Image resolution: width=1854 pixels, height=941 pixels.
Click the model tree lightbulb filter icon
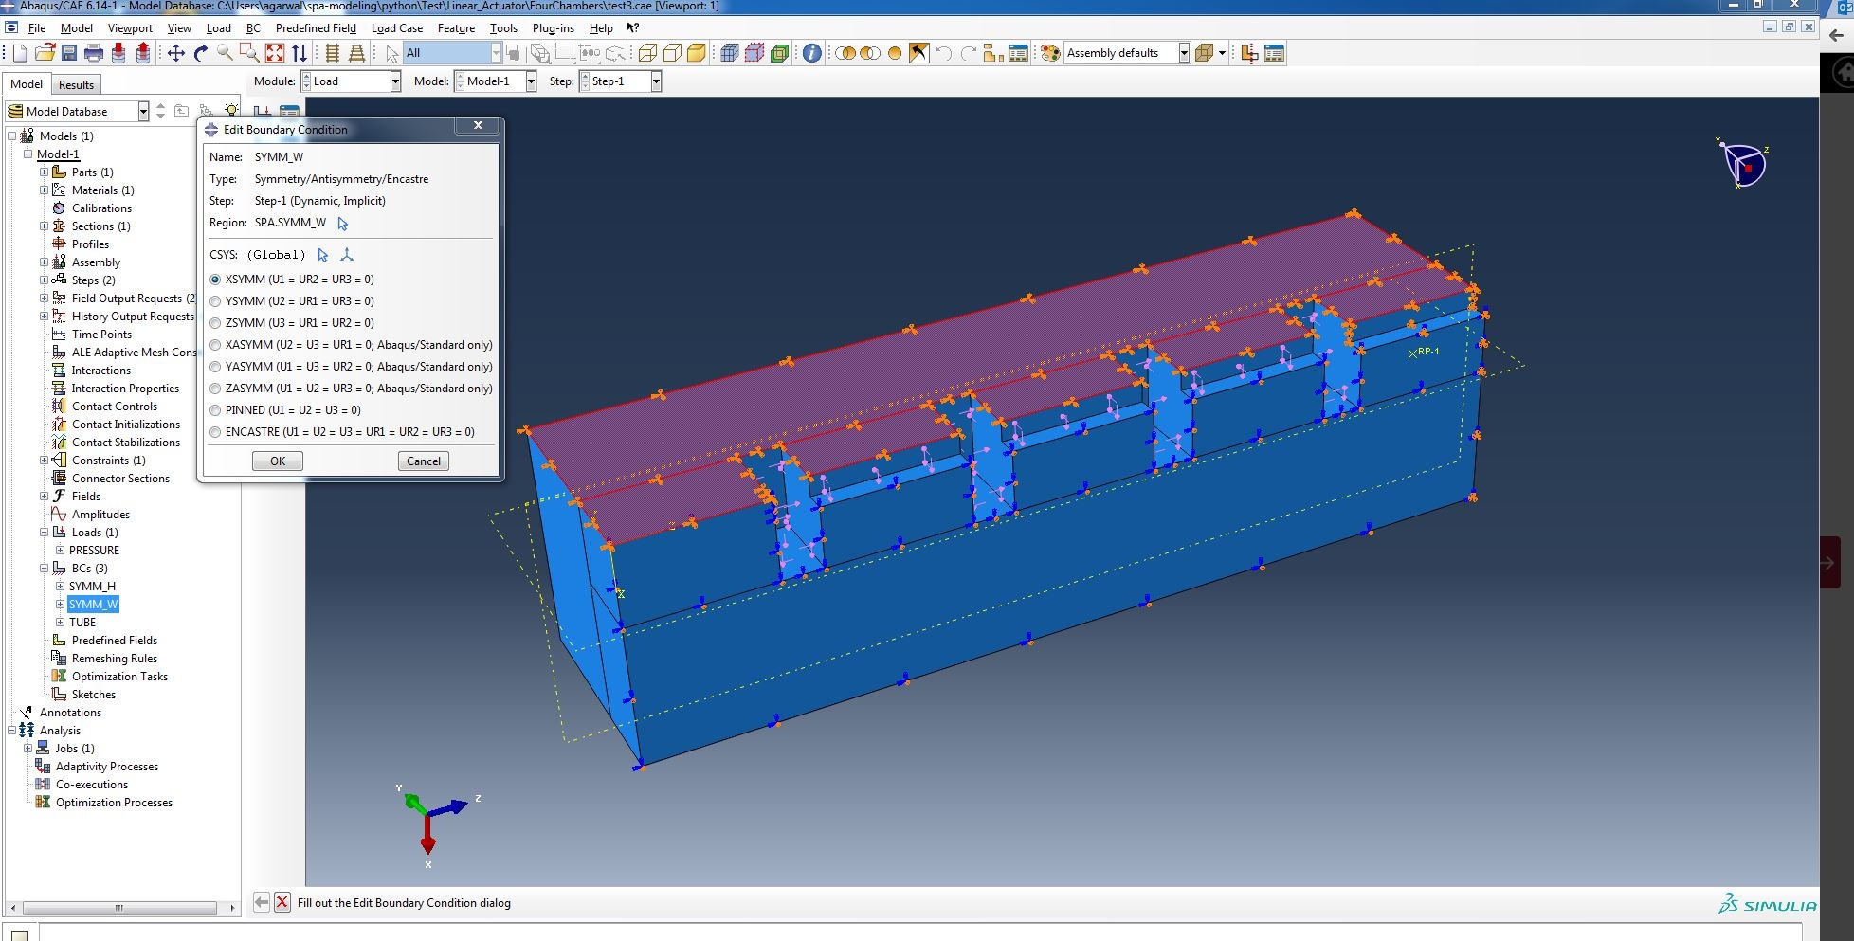(x=231, y=111)
